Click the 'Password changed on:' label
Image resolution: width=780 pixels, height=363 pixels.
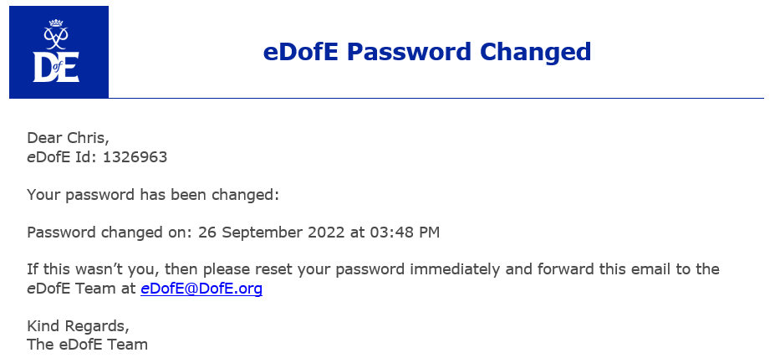[x=110, y=233]
